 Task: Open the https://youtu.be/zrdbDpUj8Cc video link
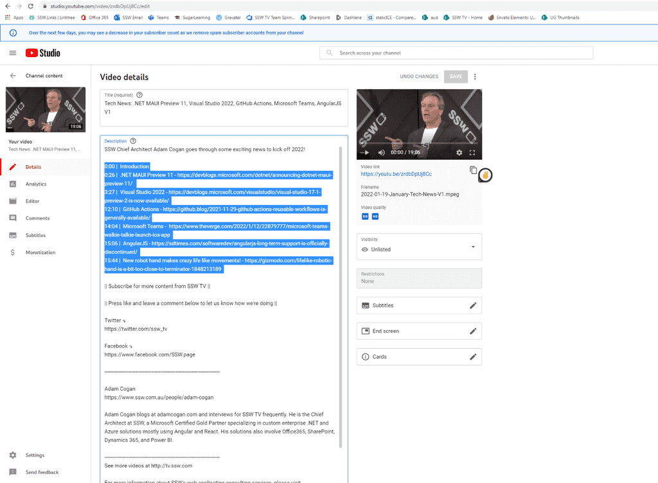click(396, 173)
